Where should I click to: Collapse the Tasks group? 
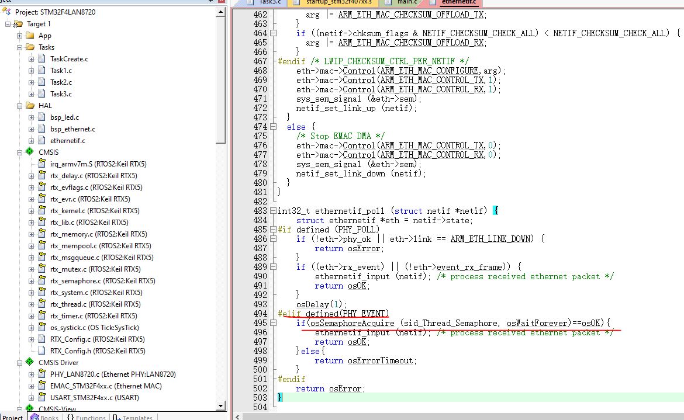point(20,47)
